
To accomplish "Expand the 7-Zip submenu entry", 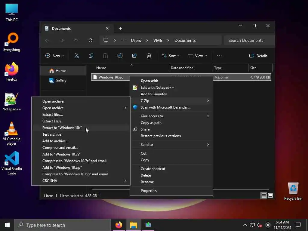I will click(x=171, y=100).
